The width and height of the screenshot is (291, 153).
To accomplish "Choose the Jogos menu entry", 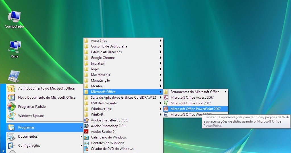I will pos(123,69).
